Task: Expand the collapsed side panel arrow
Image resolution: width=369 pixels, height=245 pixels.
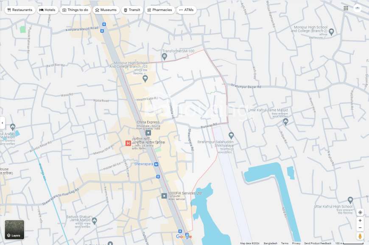Action: [3, 123]
